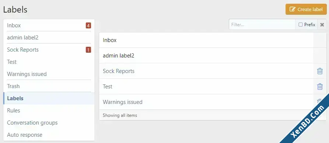Image resolution: width=329 pixels, height=143 pixels.
Task: Clear the filter with the X icon
Action: click(322, 25)
